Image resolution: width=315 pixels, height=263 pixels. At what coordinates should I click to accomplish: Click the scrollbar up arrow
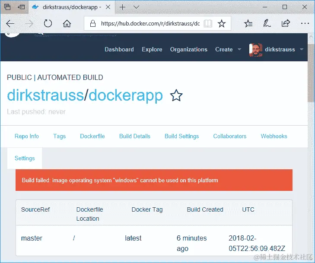coord(311,37)
